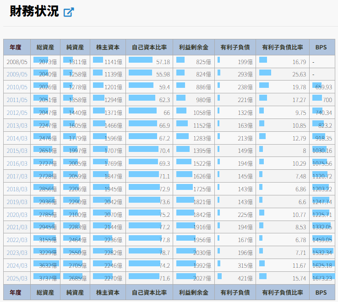This screenshot has width=338, height=302.
Task: Select the 自己資本比率 header in top row
Action: pyautogui.click(x=149, y=47)
